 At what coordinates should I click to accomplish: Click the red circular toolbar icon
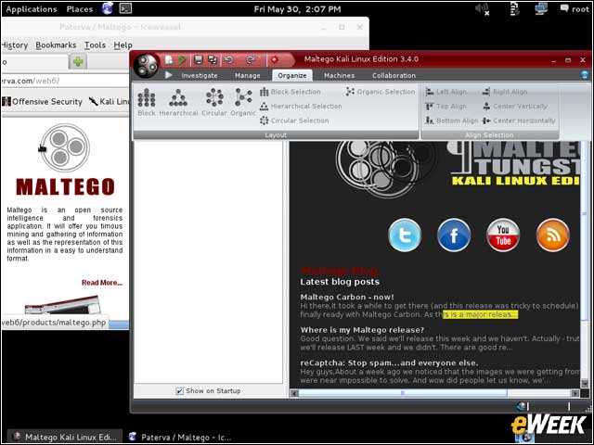coord(275,59)
